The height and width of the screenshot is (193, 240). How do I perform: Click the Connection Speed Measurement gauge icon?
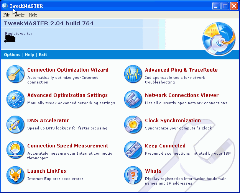pos(15,150)
